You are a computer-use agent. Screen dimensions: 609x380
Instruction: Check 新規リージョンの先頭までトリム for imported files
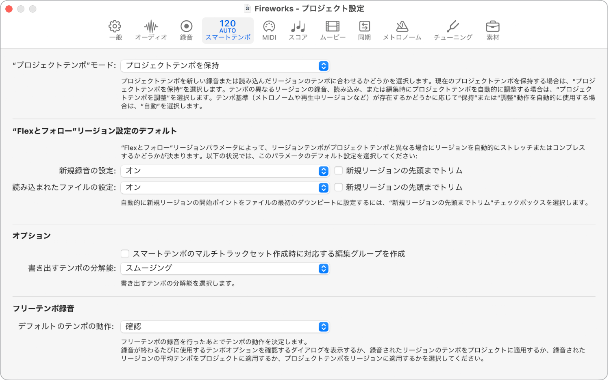tap(338, 187)
